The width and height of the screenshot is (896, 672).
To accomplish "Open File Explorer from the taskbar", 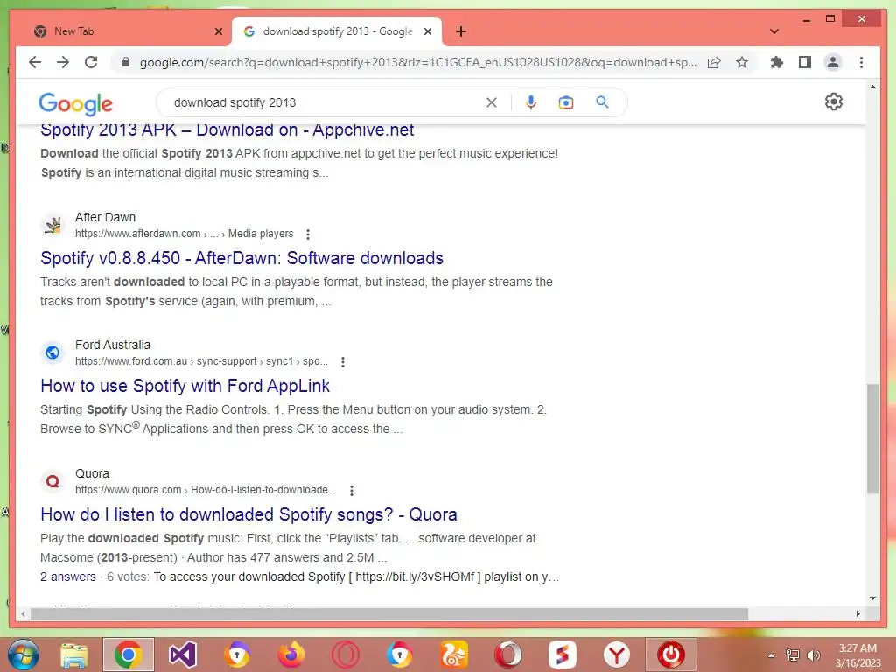I will click(x=74, y=654).
